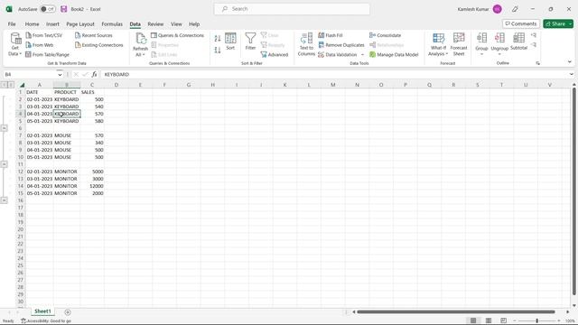Save the workbook with the disk icon
This screenshot has height=325, width=578.
click(x=64, y=9)
